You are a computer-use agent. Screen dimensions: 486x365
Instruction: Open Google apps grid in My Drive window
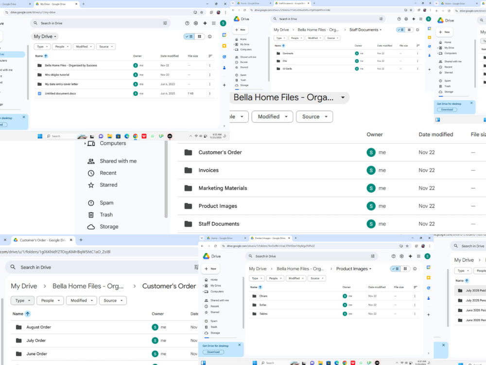click(213, 23)
